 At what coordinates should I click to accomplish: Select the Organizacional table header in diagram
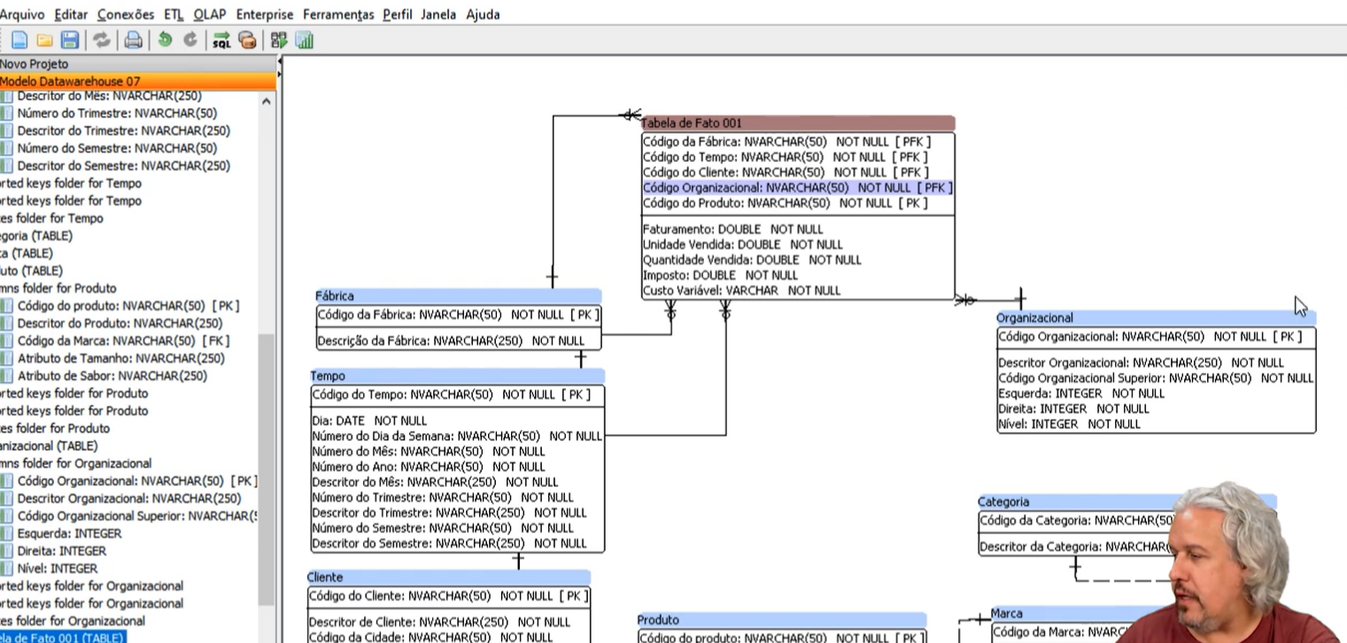click(1156, 318)
